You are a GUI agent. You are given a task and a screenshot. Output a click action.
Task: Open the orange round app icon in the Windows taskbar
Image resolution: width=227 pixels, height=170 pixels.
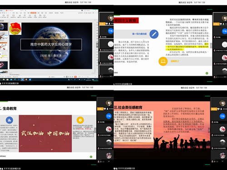click(26, 79)
